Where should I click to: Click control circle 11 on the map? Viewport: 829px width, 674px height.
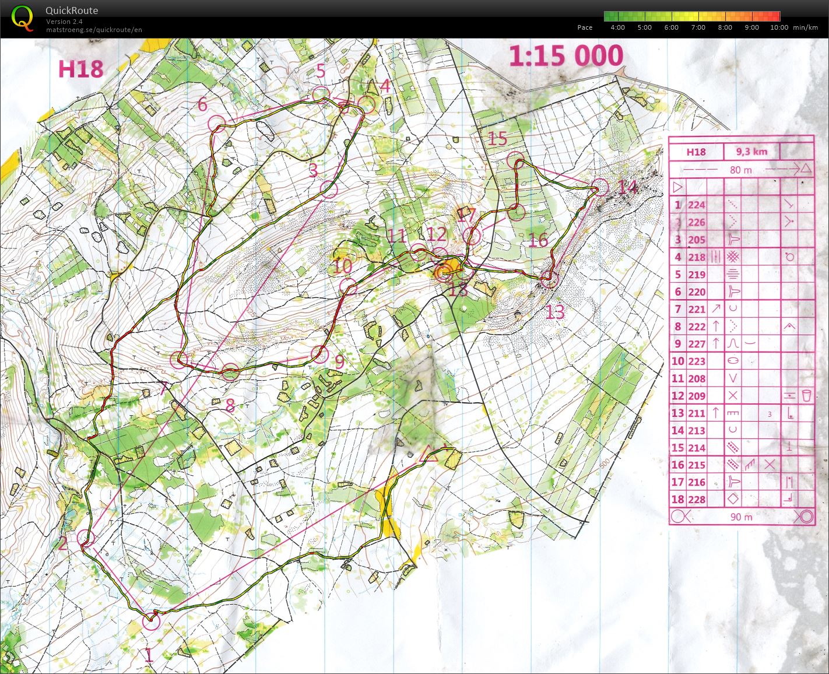pos(418,254)
